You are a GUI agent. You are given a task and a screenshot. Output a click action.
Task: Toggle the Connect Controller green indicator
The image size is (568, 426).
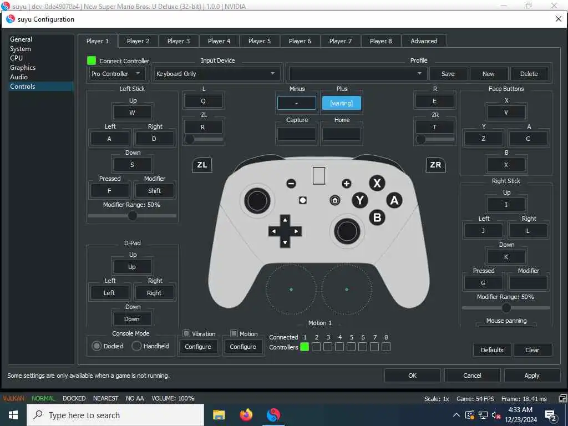point(92,60)
